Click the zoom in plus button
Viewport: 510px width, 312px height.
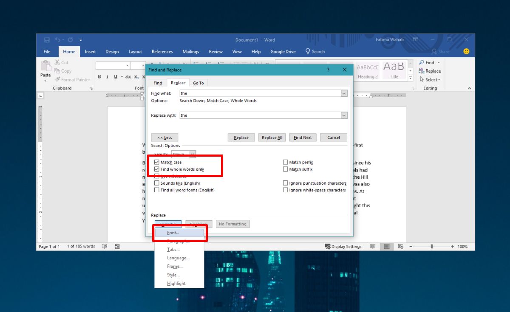tap(452, 246)
